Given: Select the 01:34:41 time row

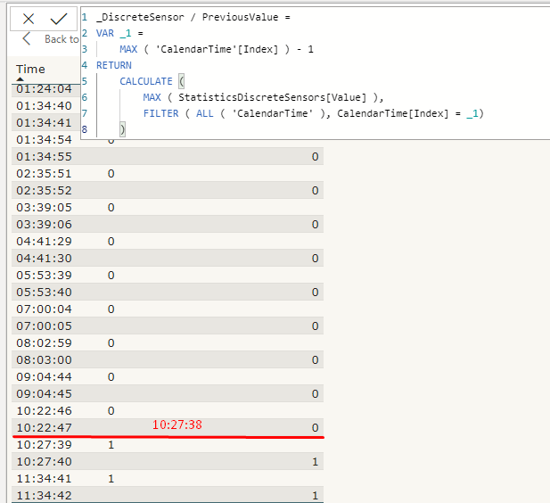Looking at the screenshot, I should (x=44, y=122).
